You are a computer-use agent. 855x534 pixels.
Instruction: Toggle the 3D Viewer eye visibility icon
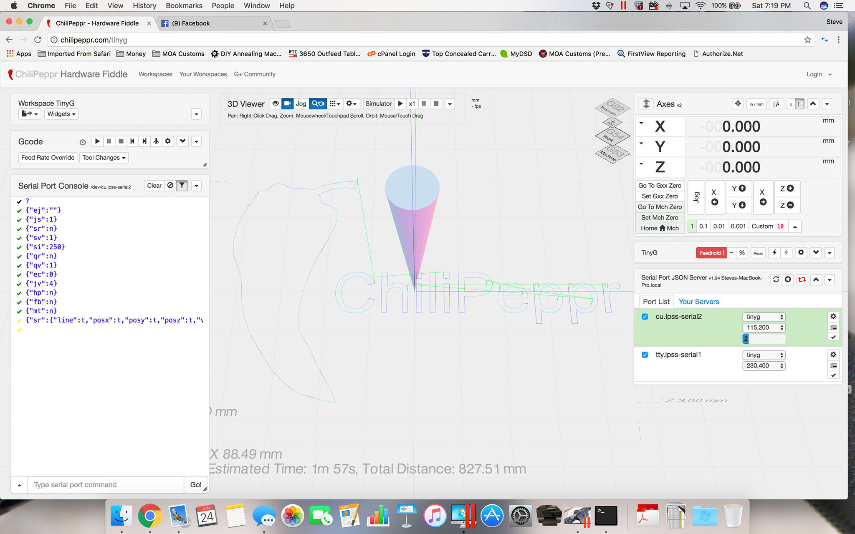click(x=276, y=103)
